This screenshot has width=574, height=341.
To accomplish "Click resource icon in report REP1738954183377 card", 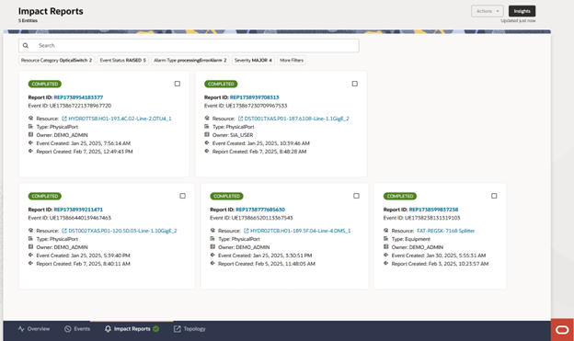I will pyautogui.click(x=30, y=119).
